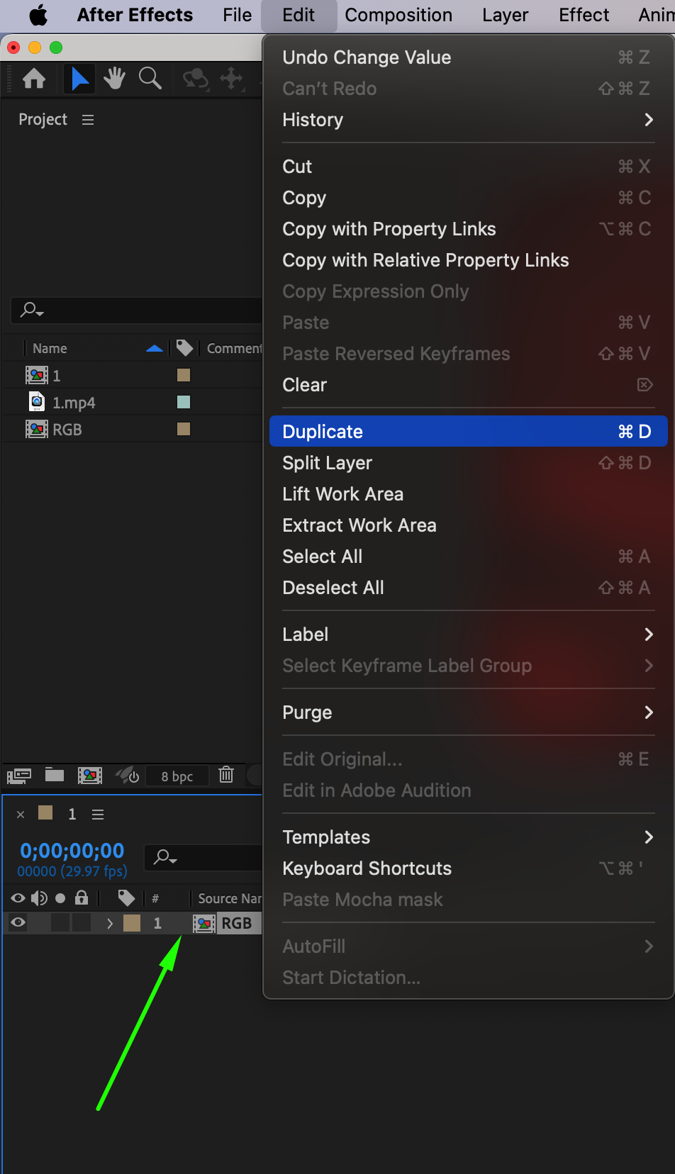Open the Purge submenu
Screen dimensions: 675x1174
(468, 712)
